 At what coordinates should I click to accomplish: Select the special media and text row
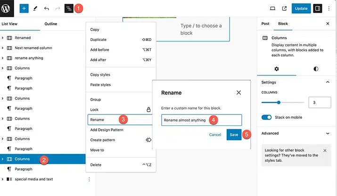pyautogui.click(x=43, y=179)
